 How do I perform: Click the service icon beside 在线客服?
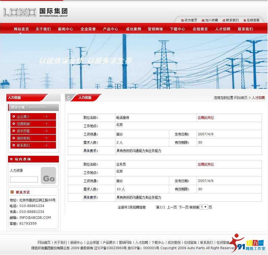click(245, 20)
